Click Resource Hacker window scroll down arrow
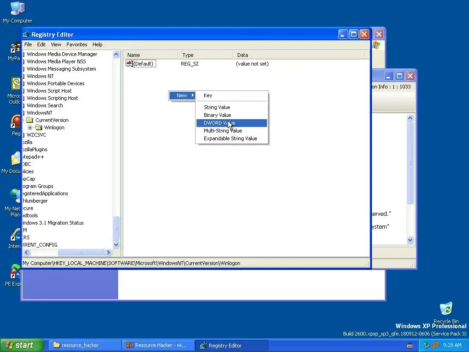Viewport: 469px width, 352px height. [410, 240]
